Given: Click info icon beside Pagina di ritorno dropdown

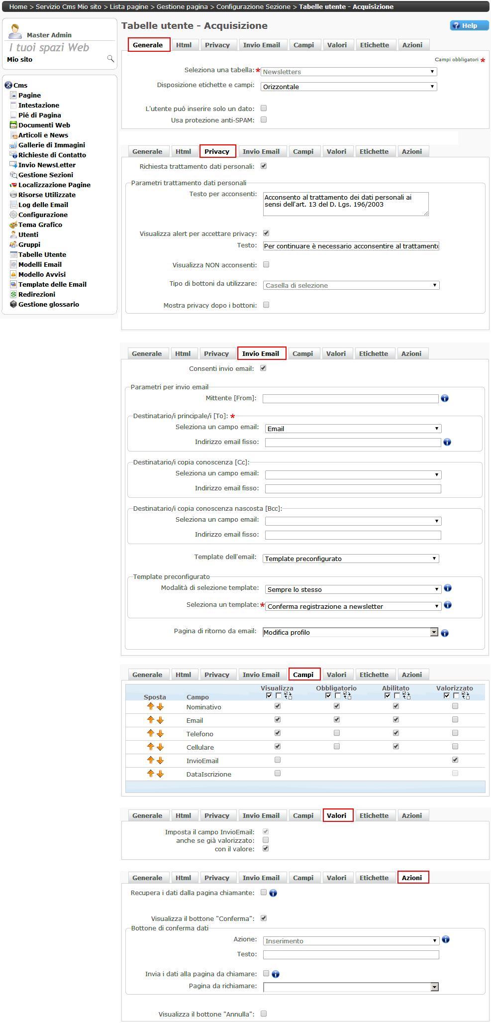Looking at the screenshot, I should [445, 633].
